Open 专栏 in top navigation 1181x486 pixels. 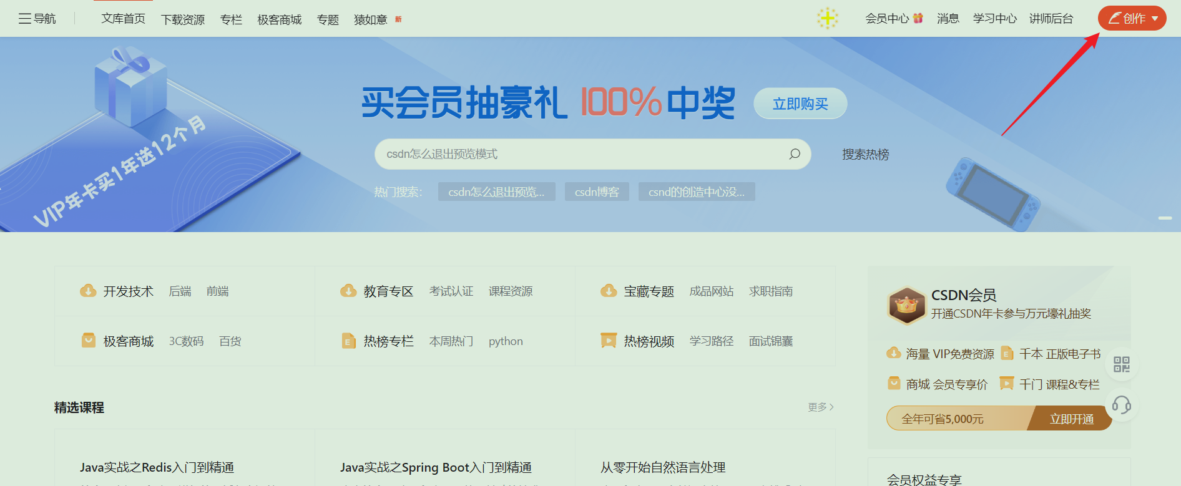tap(231, 19)
